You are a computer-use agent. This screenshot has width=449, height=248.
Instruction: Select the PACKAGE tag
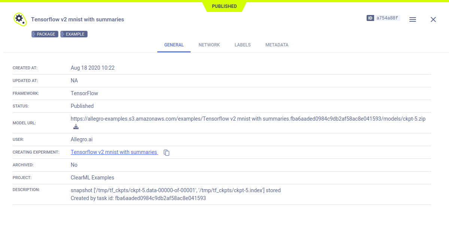point(45,34)
